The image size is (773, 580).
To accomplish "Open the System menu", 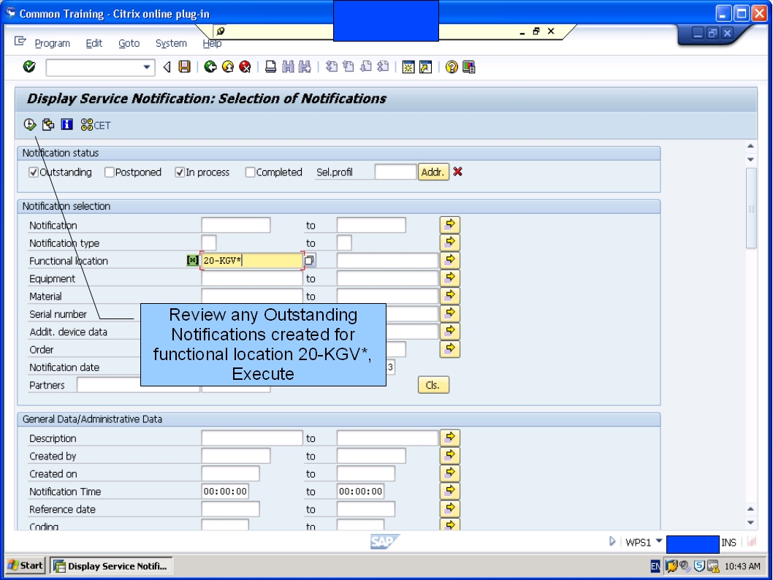I will coord(170,43).
